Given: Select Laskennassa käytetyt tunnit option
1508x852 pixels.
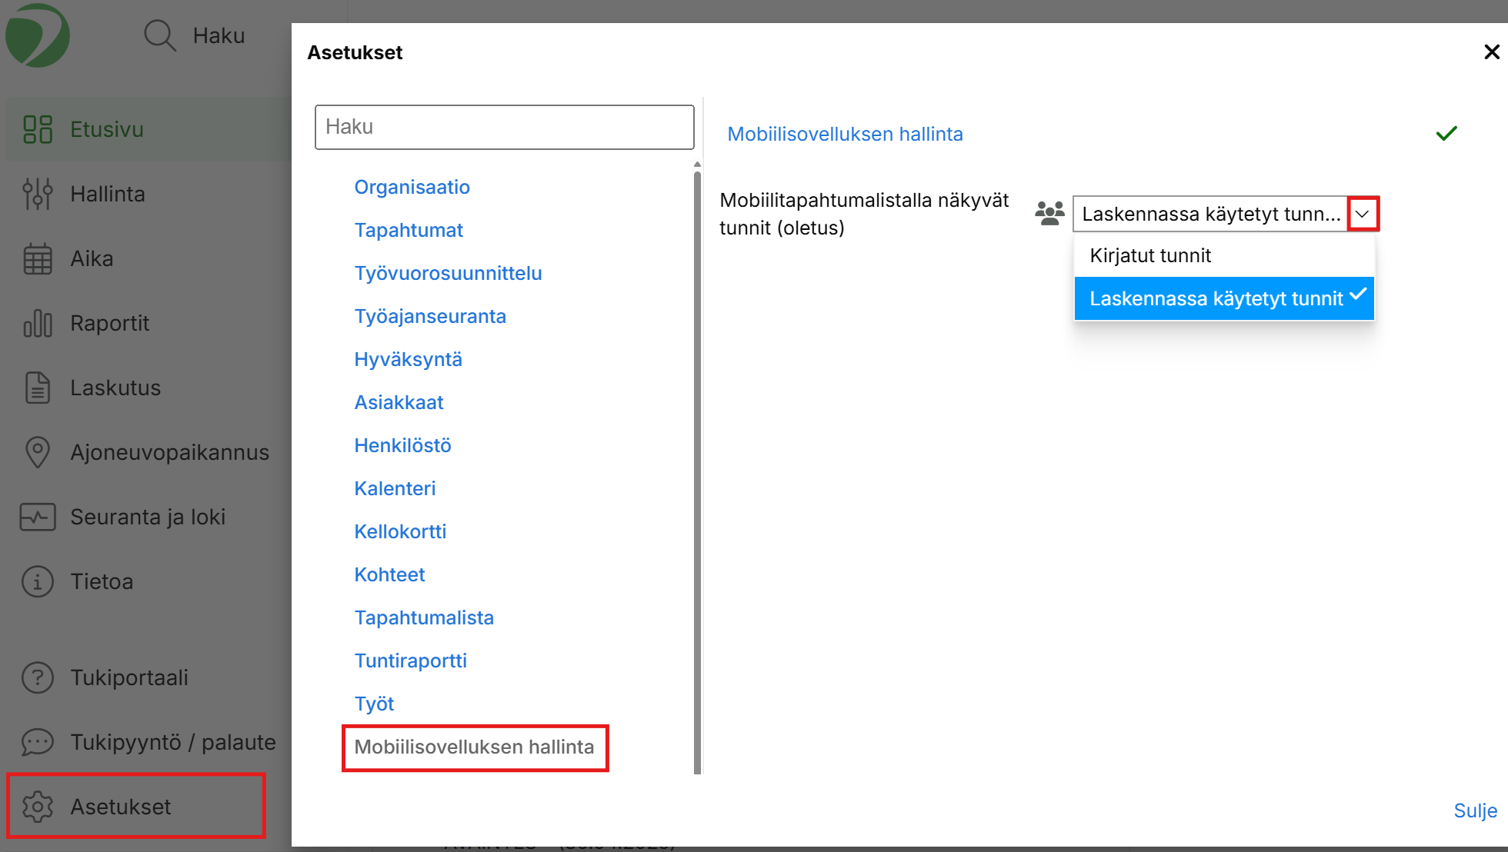Looking at the screenshot, I should [1216, 298].
